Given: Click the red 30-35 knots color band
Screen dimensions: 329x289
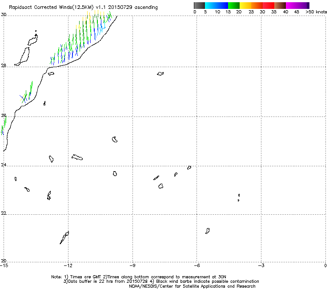Looking at the screenshot, I should [269, 5].
